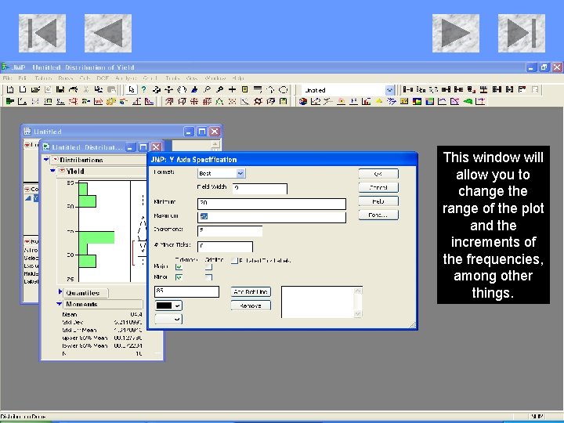Click into the Field Width box
Image resolution: width=564 pixels, height=423 pixels.
[x=260, y=189]
